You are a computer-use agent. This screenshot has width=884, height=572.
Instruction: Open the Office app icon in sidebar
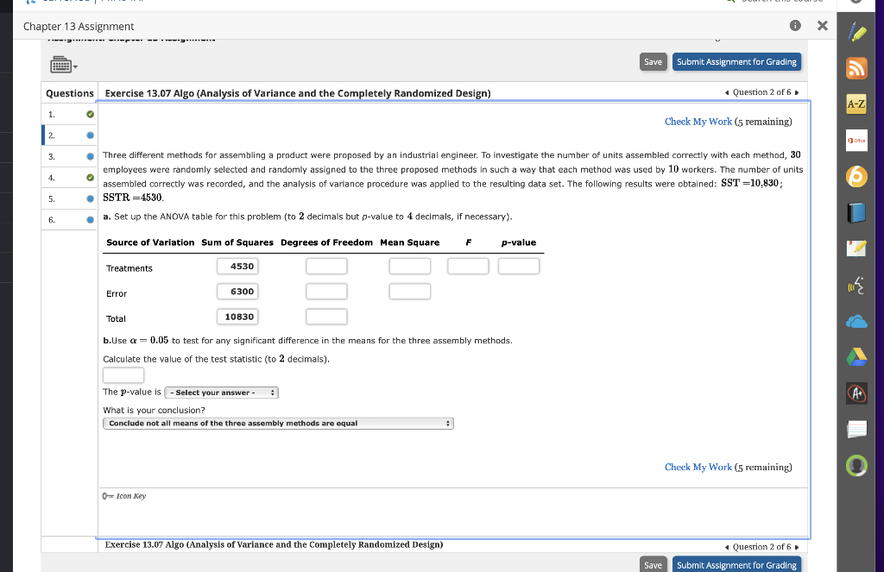(856, 141)
